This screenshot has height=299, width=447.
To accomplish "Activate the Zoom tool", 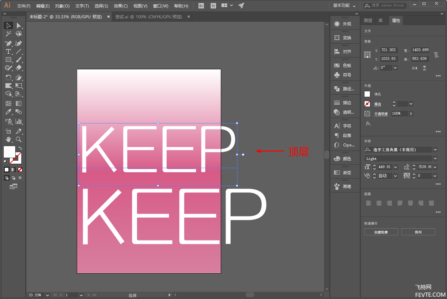I will (x=19, y=139).
